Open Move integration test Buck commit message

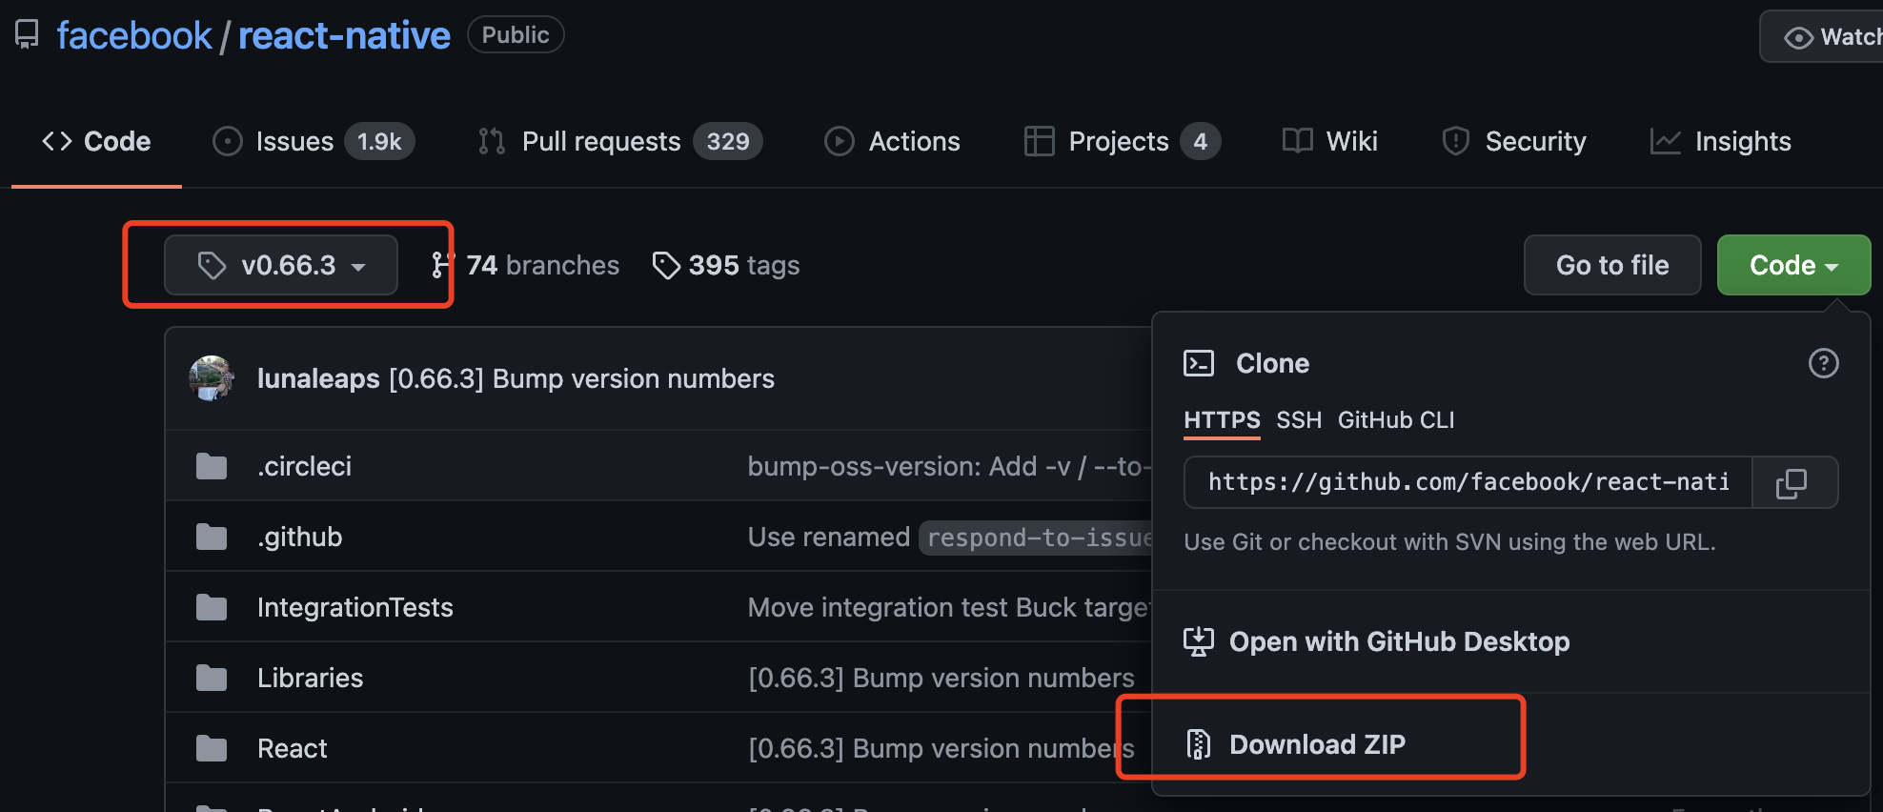pyautogui.click(x=949, y=607)
